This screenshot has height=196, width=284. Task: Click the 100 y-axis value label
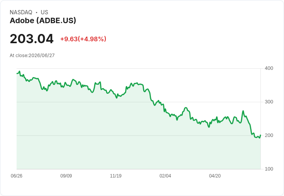tap(269, 169)
